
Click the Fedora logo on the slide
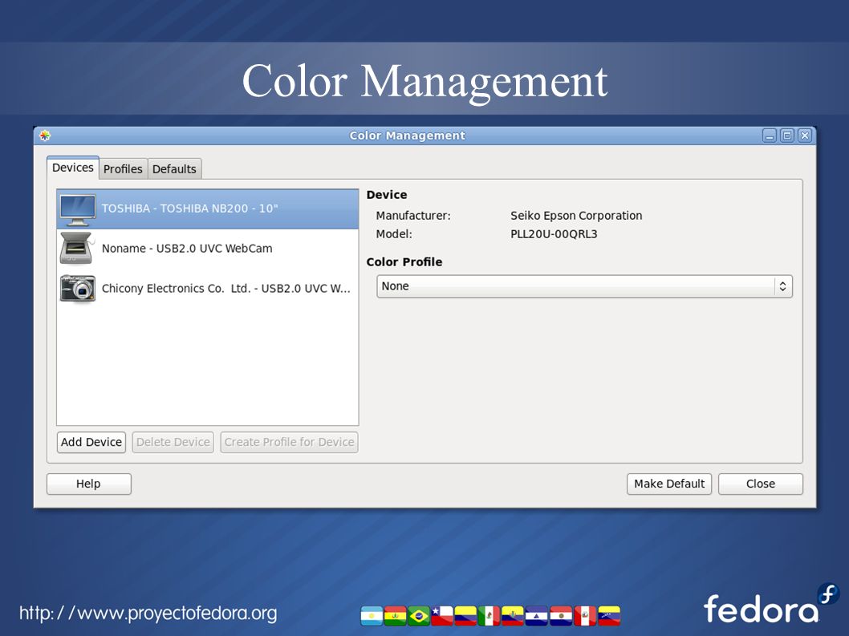pyautogui.click(x=772, y=605)
